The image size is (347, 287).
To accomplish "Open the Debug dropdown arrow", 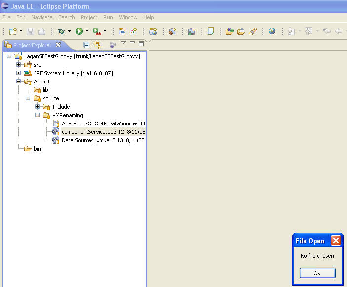I will pos(70,31).
